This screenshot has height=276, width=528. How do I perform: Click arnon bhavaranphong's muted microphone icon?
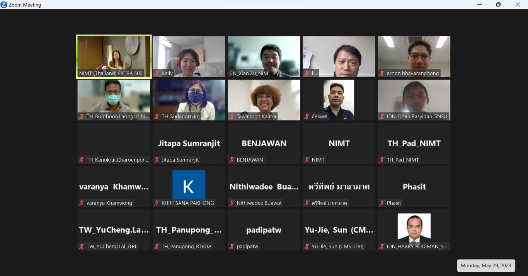point(382,73)
